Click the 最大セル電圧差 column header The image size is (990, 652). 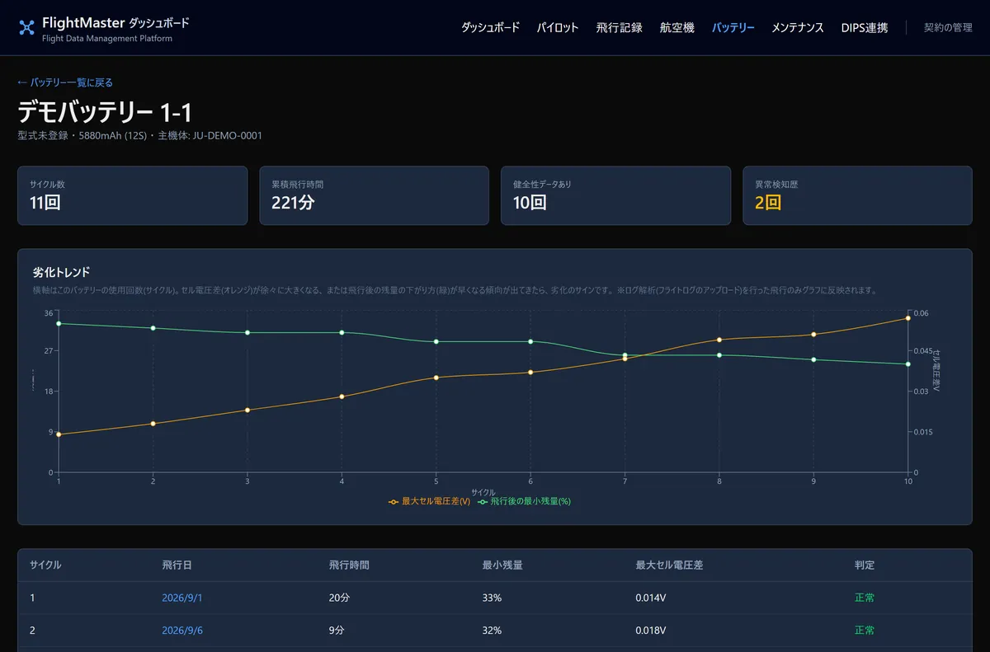pyautogui.click(x=669, y=565)
